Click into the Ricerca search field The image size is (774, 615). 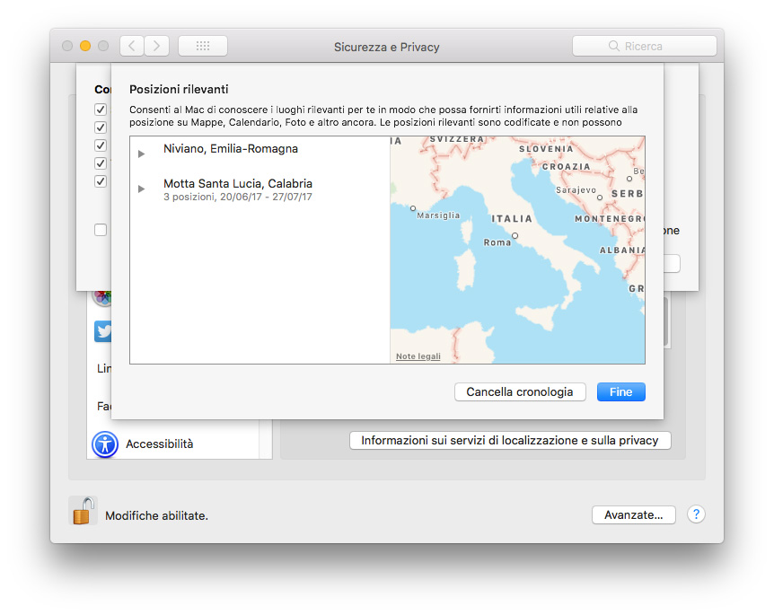(x=645, y=46)
